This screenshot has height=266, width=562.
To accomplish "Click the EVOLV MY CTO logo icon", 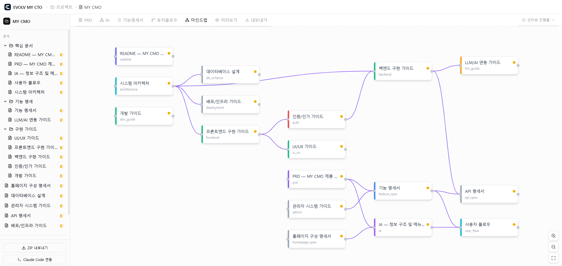I will pos(8,7).
